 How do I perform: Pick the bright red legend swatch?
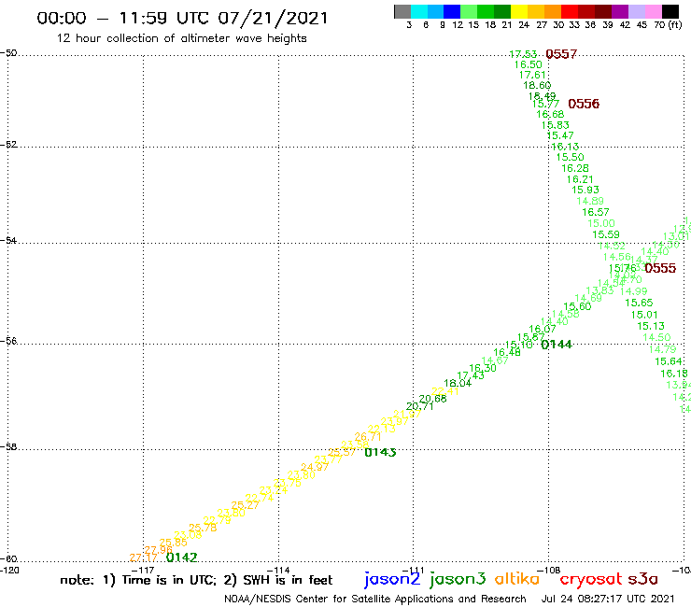(x=570, y=11)
